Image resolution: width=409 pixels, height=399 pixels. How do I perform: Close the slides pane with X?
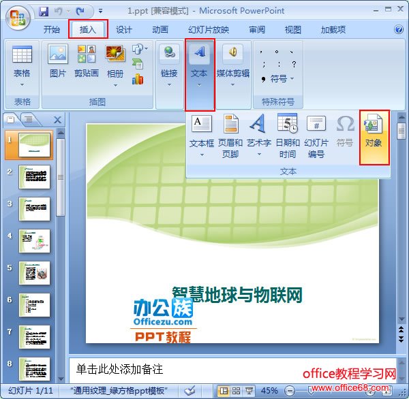point(57,120)
